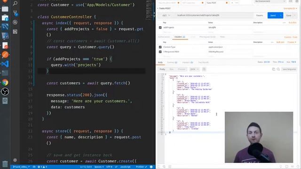
Task: Click the Params button
Action: click(260, 15)
